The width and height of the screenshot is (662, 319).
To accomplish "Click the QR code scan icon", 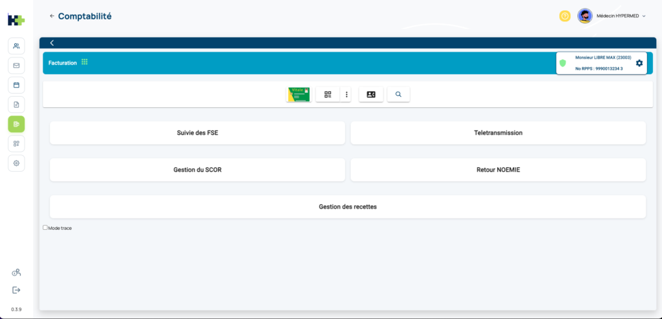I will 328,94.
